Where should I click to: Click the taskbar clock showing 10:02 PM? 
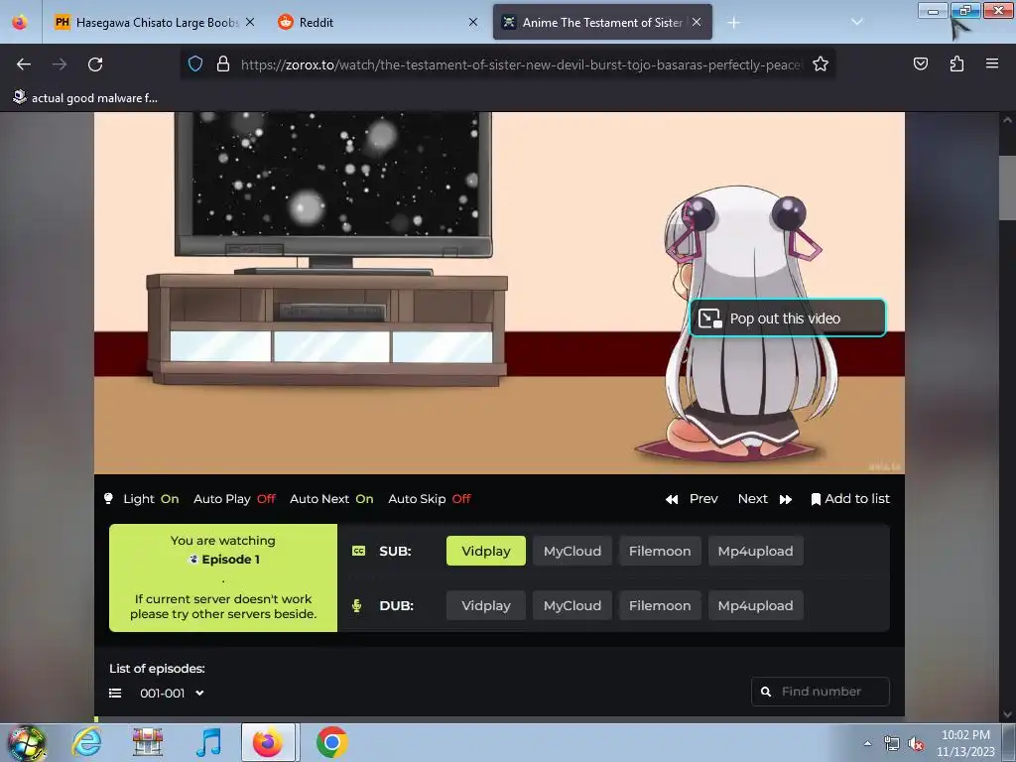(965, 743)
